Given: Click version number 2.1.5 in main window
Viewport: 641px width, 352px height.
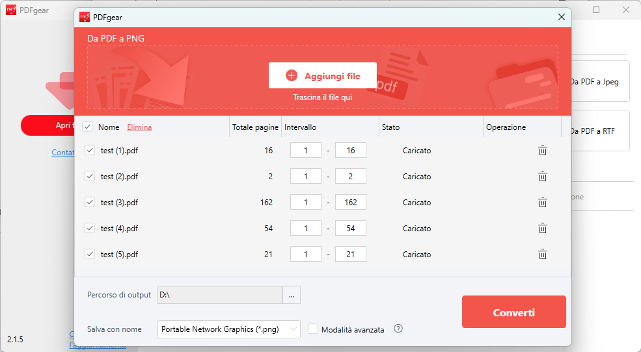Looking at the screenshot, I should tap(15, 340).
